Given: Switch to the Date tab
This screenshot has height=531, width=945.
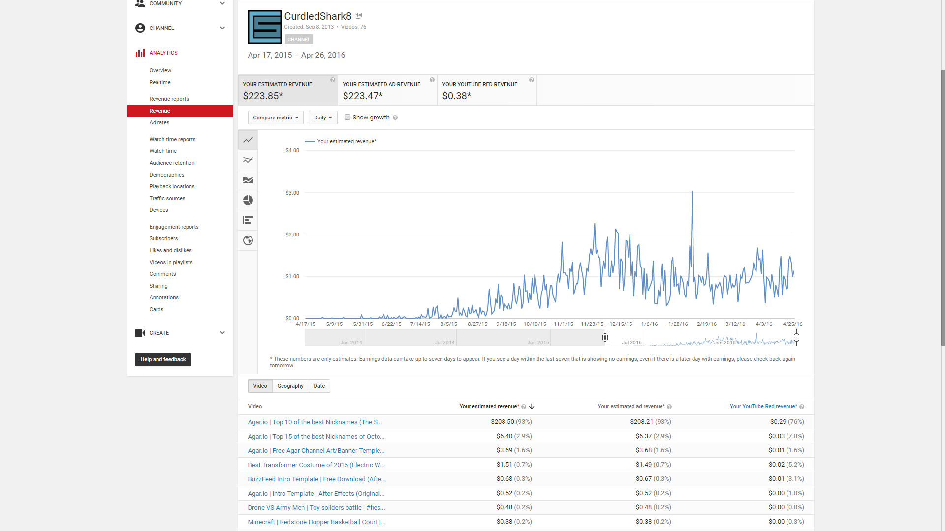Looking at the screenshot, I should 319,386.
